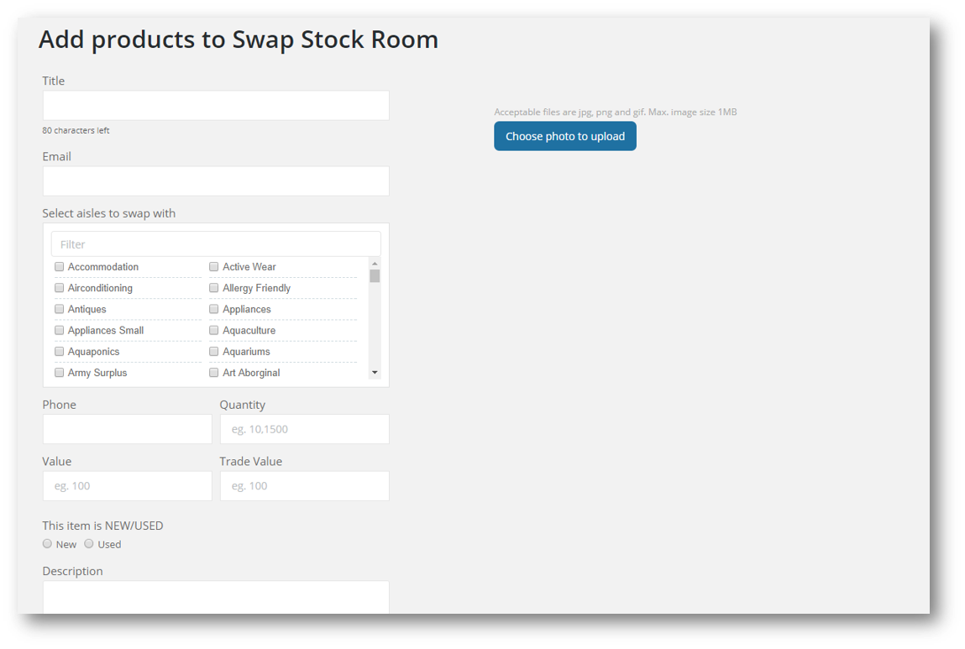
Task: Tick the Antiques aisle checkbox
Action: tap(59, 308)
